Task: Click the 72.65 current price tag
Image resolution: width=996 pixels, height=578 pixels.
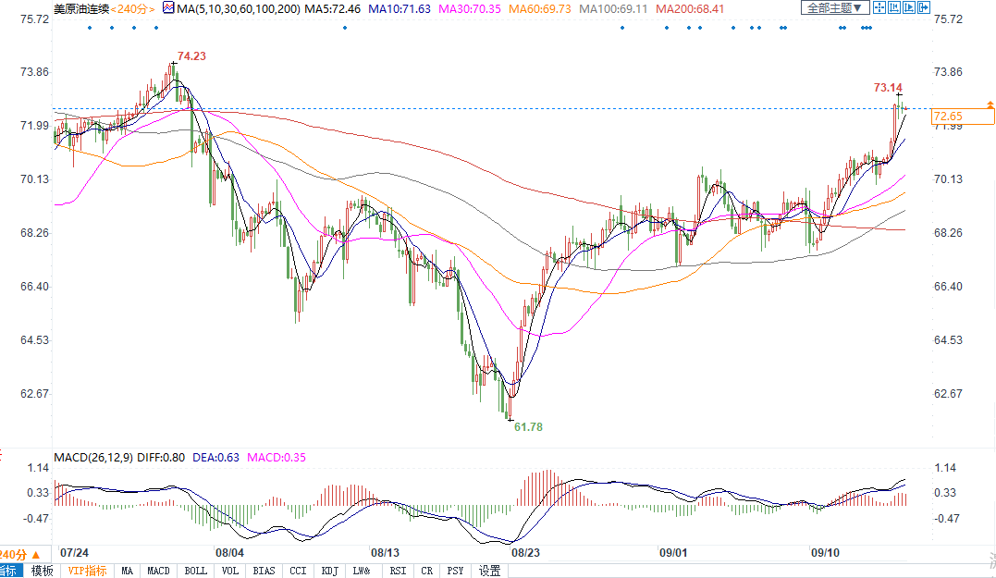Action: coord(948,117)
